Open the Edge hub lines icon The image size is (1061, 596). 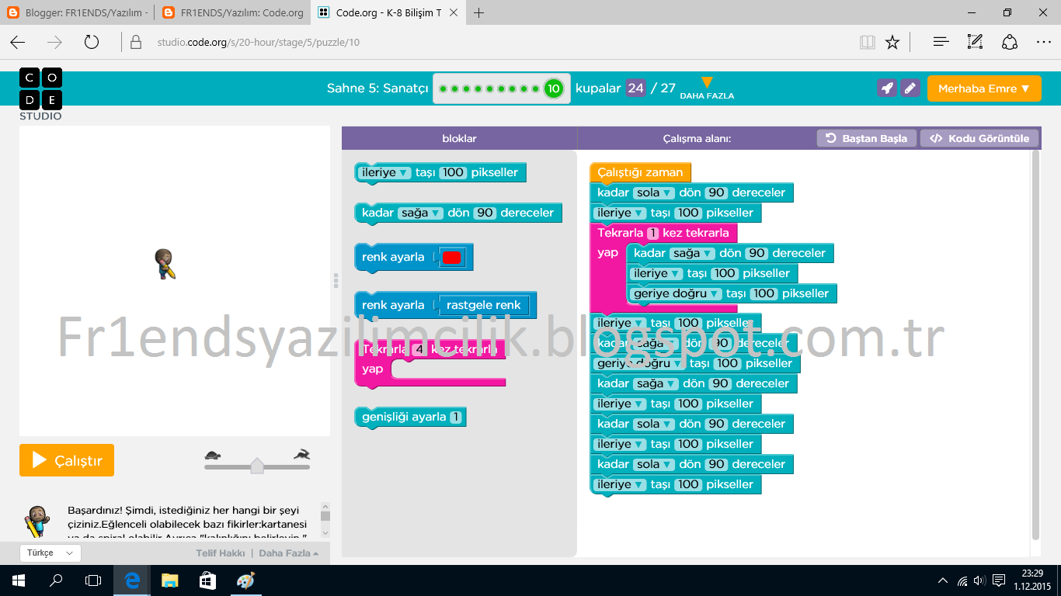(941, 42)
